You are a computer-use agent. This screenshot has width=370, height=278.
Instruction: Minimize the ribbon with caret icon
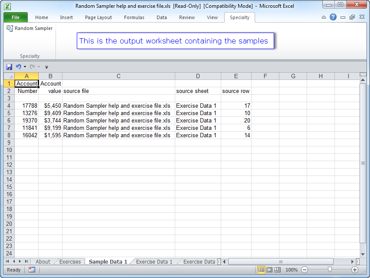(324, 17)
